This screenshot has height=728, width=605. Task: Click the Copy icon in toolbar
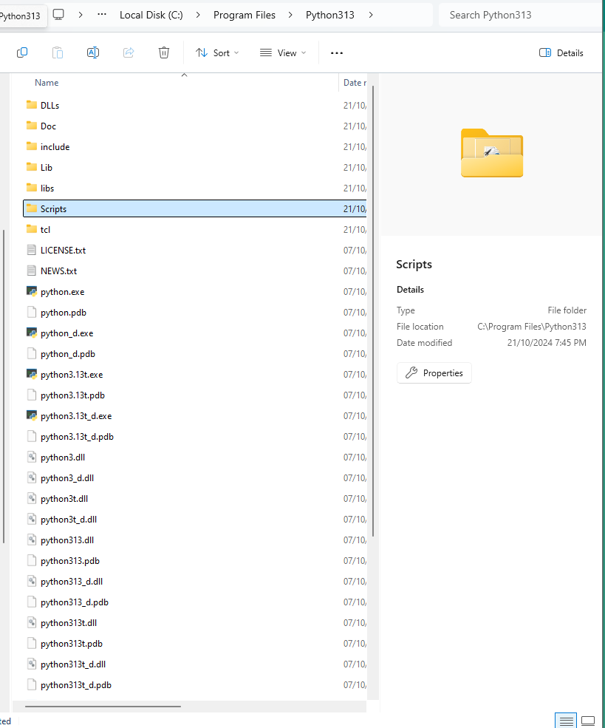[22, 52]
